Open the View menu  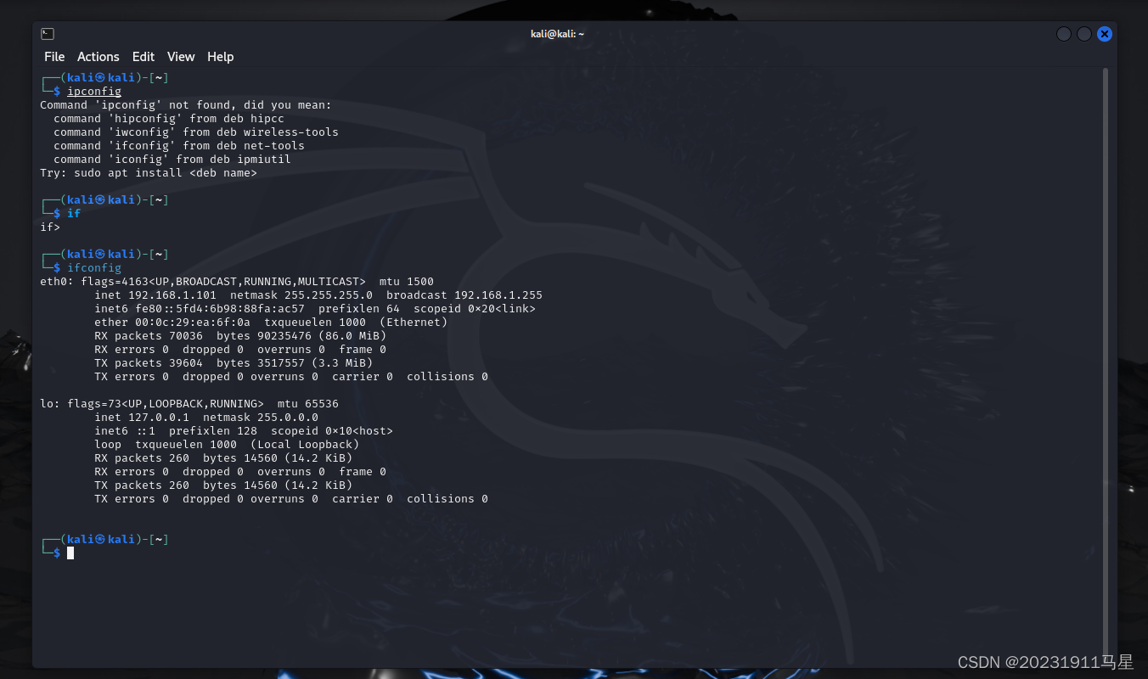[181, 57]
